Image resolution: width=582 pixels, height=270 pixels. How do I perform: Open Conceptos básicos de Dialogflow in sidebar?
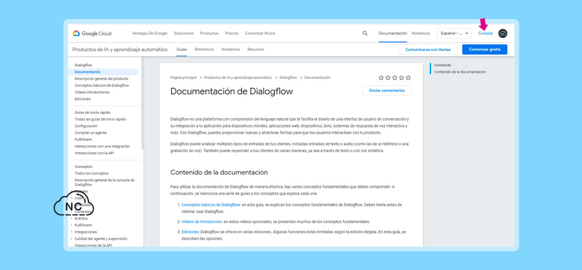tap(102, 86)
